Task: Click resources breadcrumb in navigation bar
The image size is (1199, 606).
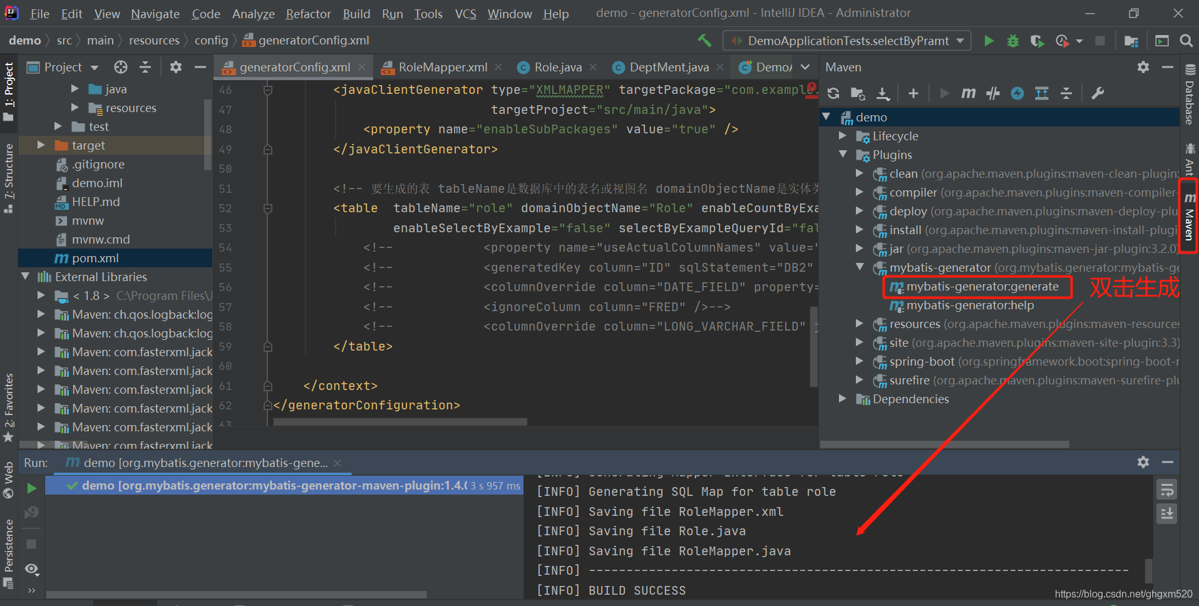Action: pyautogui.click(x=154, y=41)
